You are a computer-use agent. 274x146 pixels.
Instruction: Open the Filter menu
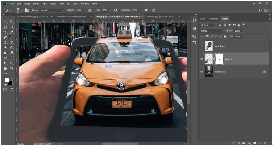coord(61,4)
